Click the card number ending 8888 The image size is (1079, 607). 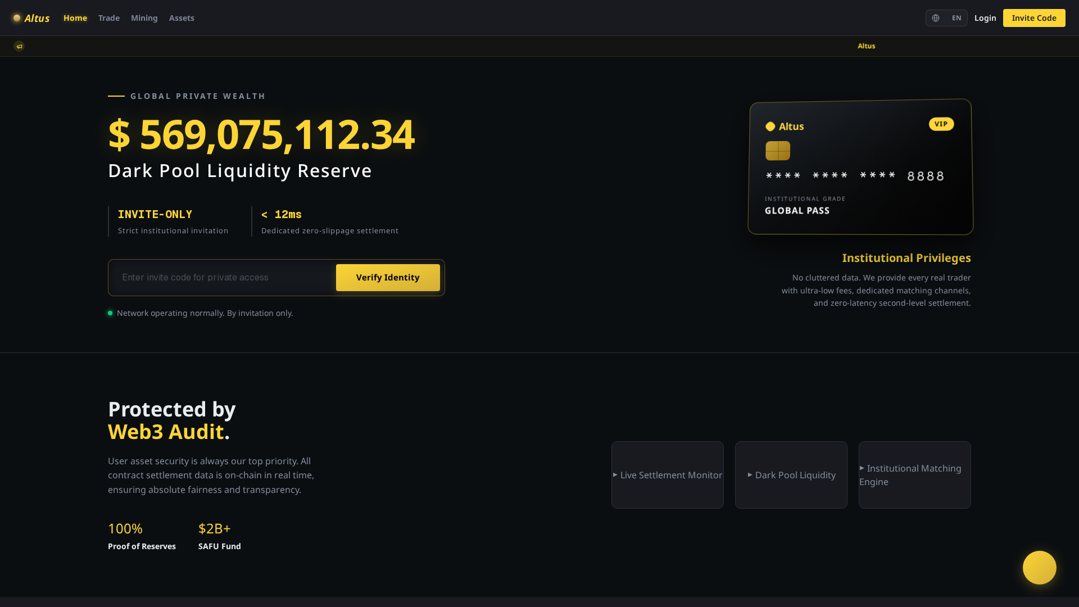click(855, 176)
